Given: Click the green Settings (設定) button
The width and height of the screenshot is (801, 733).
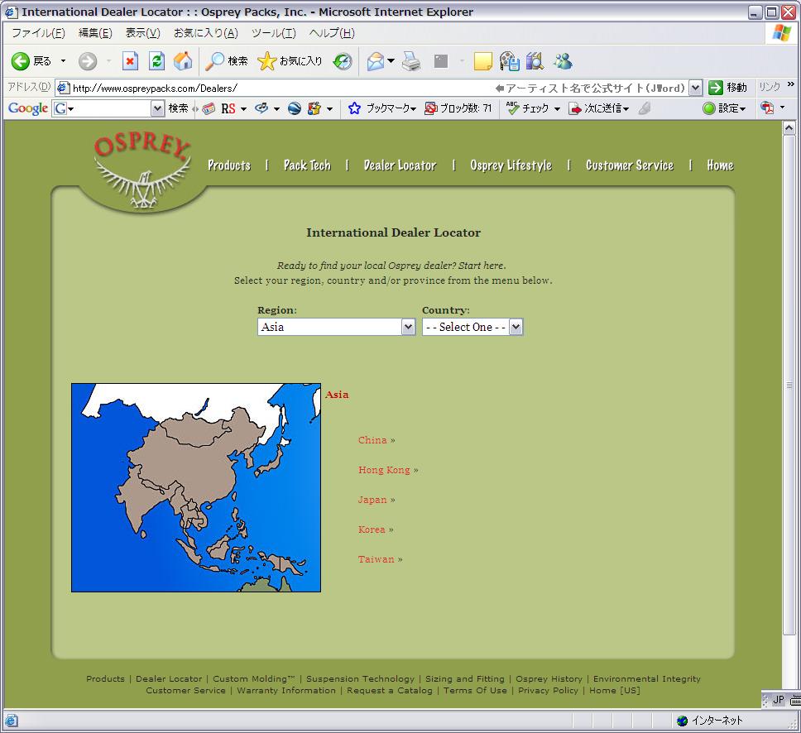Looking at the screenshot, I should [724, 108].
